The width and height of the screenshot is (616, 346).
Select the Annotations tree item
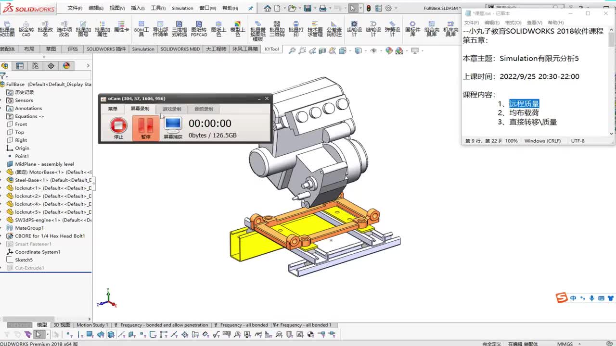coord(28,108)
